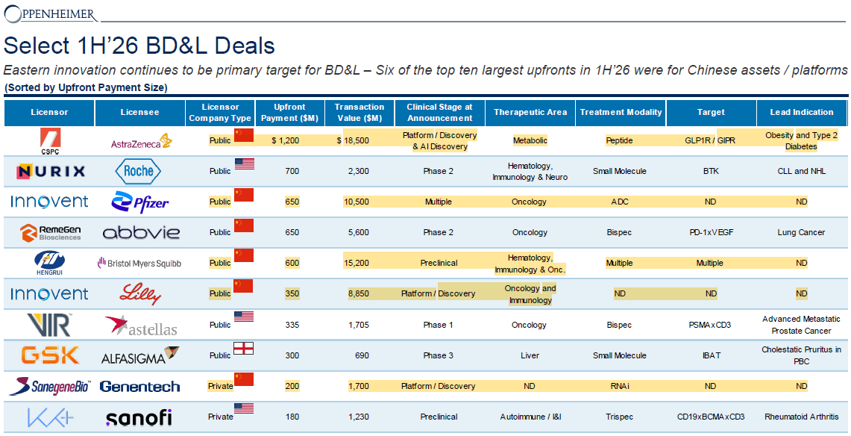The width and height of the screenshot is (851, 436).
Task: Select the 'Preclinical' stage in Hengrui row
Action: [439, 263]
